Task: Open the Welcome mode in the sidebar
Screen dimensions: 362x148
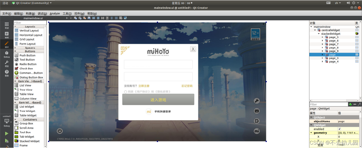Action: point(7,25)
